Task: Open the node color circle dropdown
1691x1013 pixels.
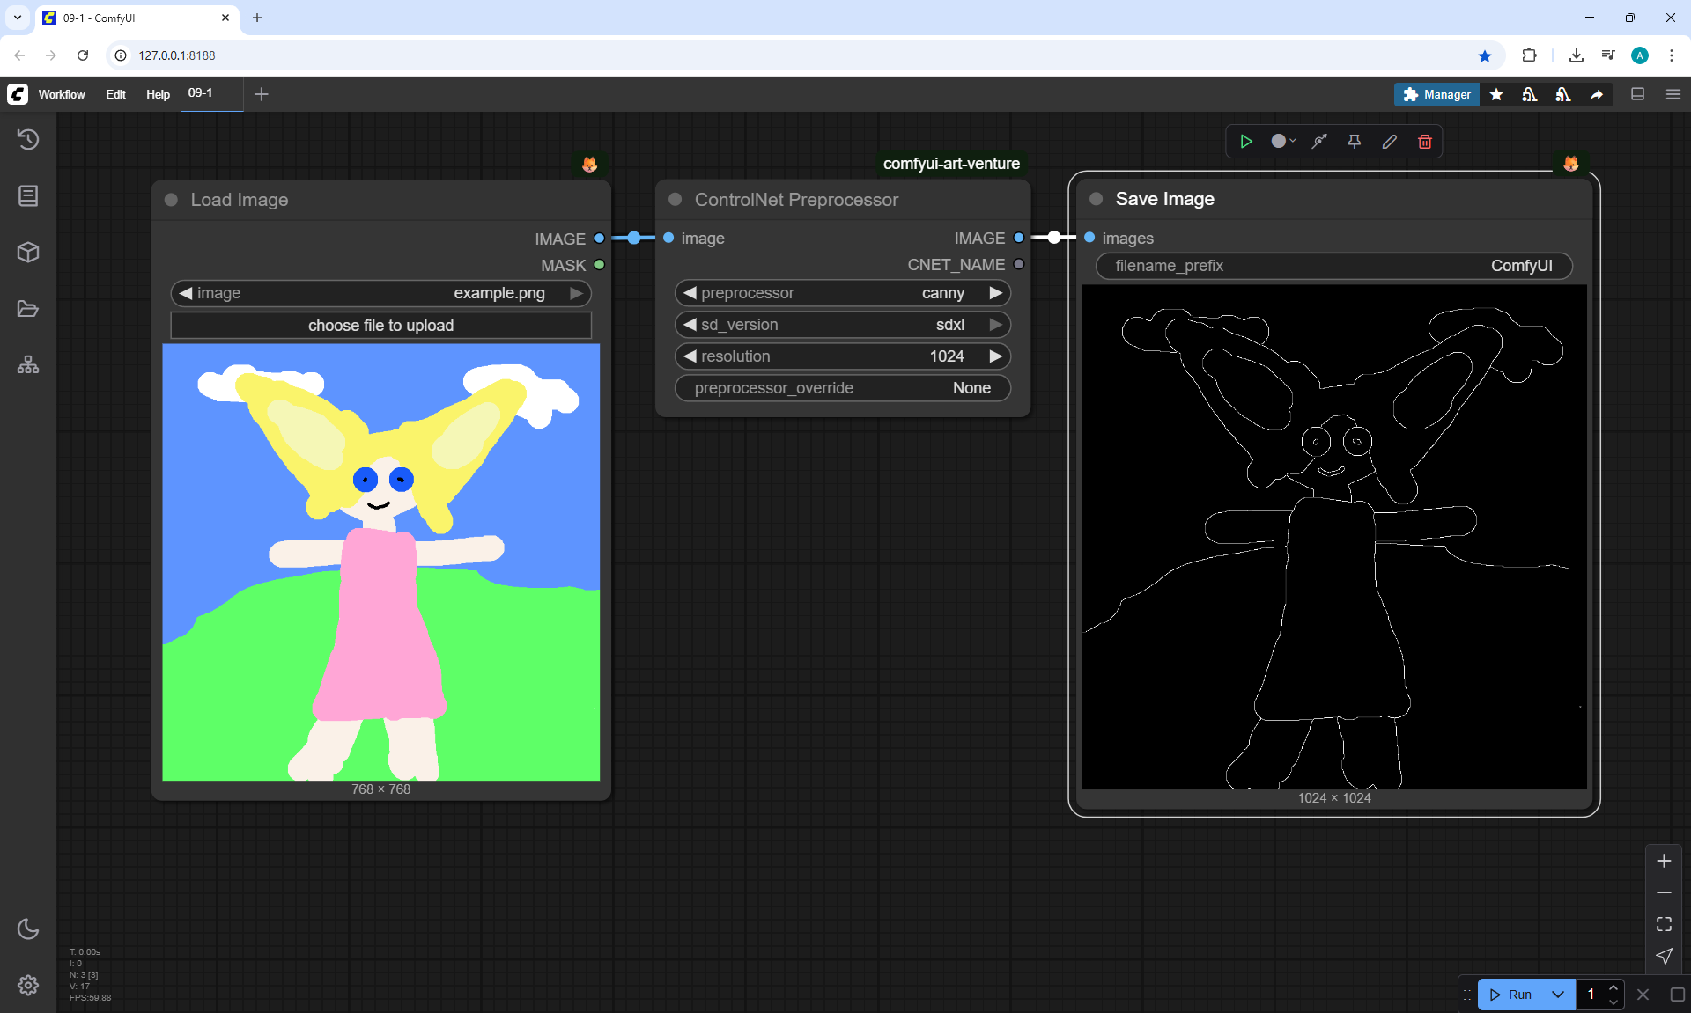Action: pos(1283,142)
